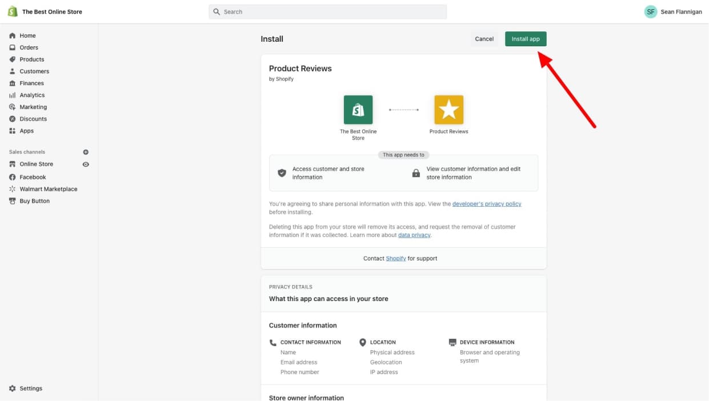Focus the Search input field
Viewport: 709px width, 401px height.
click(328, 11)
